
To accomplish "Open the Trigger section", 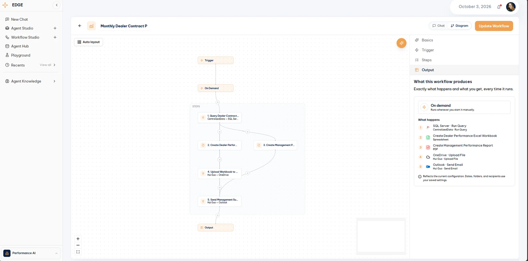I will pos(464,50).
